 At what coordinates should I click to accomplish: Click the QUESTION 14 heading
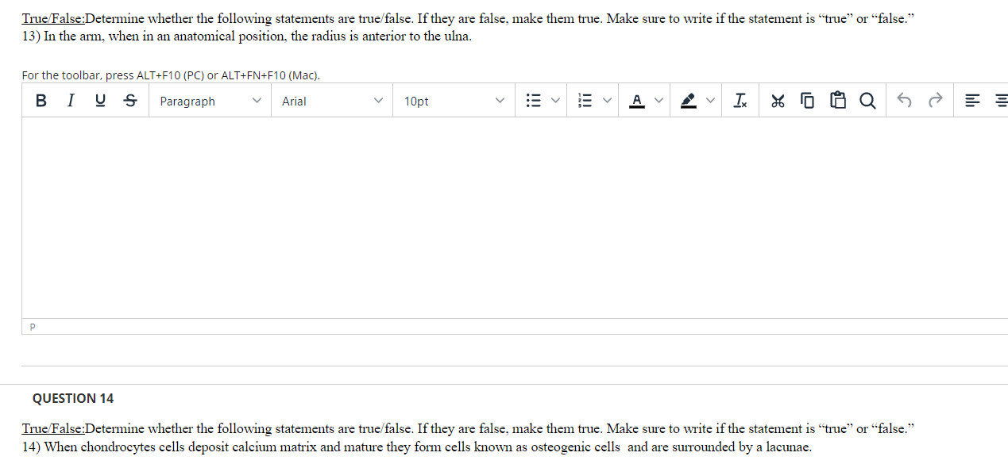[73, 398]
